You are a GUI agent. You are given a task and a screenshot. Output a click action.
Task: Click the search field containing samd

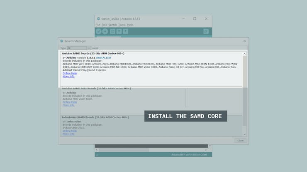[169, 48]
